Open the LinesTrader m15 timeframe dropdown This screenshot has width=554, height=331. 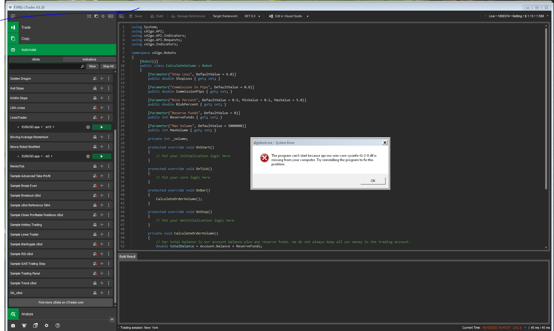click(50, 127)
